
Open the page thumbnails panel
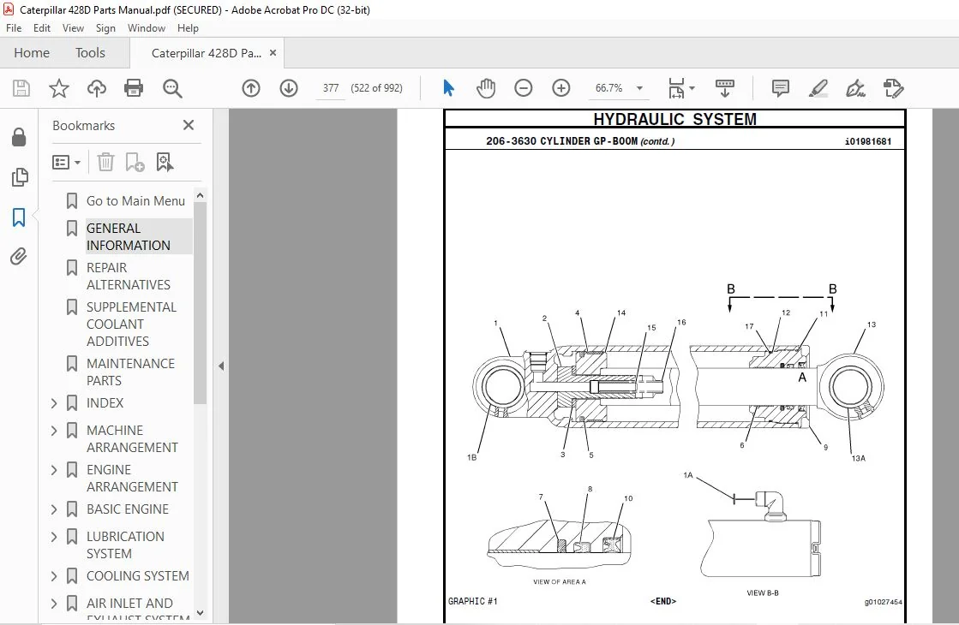pos(19,177)
